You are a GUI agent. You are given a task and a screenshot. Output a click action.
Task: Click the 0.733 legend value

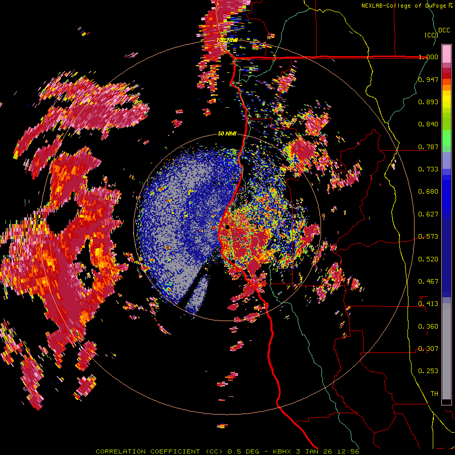pyautogui.click(x=428, y=169)
